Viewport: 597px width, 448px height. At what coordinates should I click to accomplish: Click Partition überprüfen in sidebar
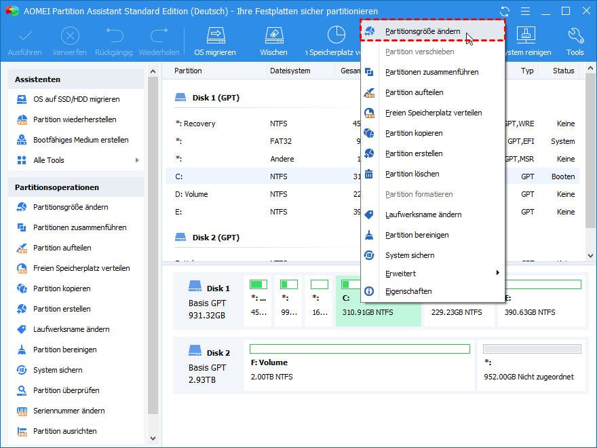tap(66, 390)
